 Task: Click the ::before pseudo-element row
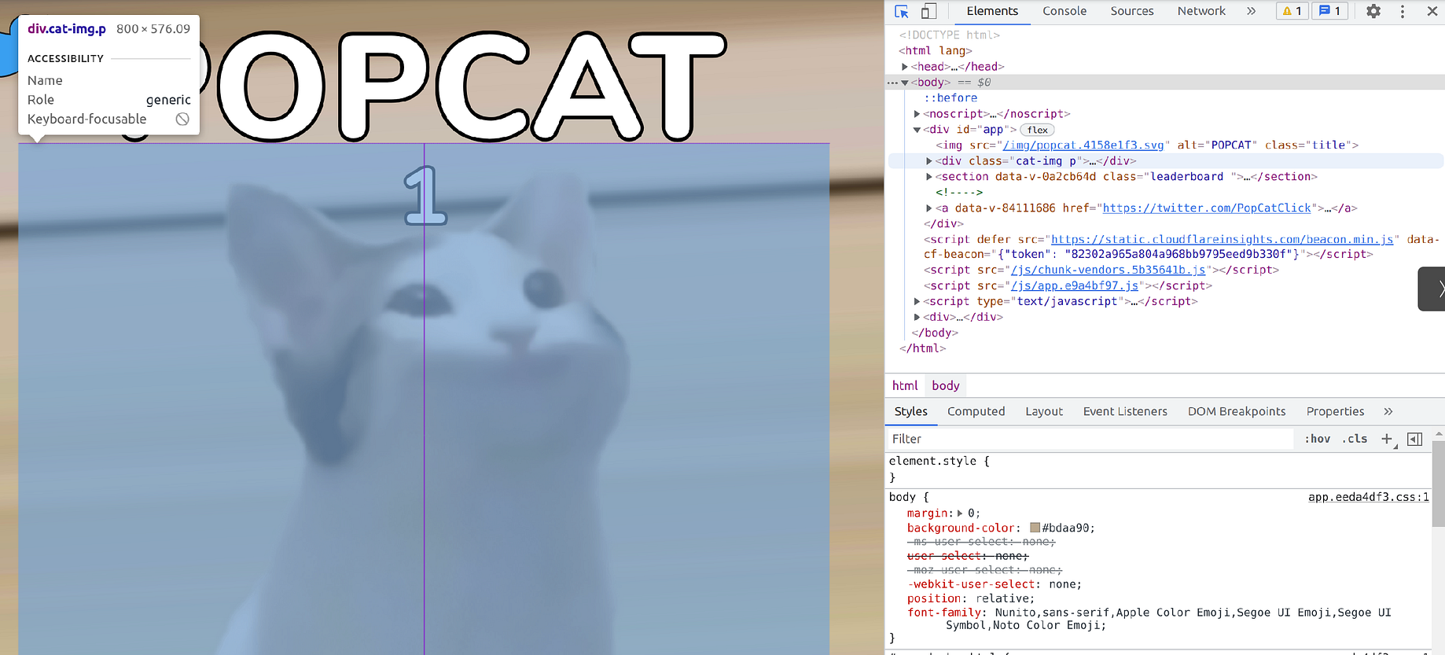950,98
